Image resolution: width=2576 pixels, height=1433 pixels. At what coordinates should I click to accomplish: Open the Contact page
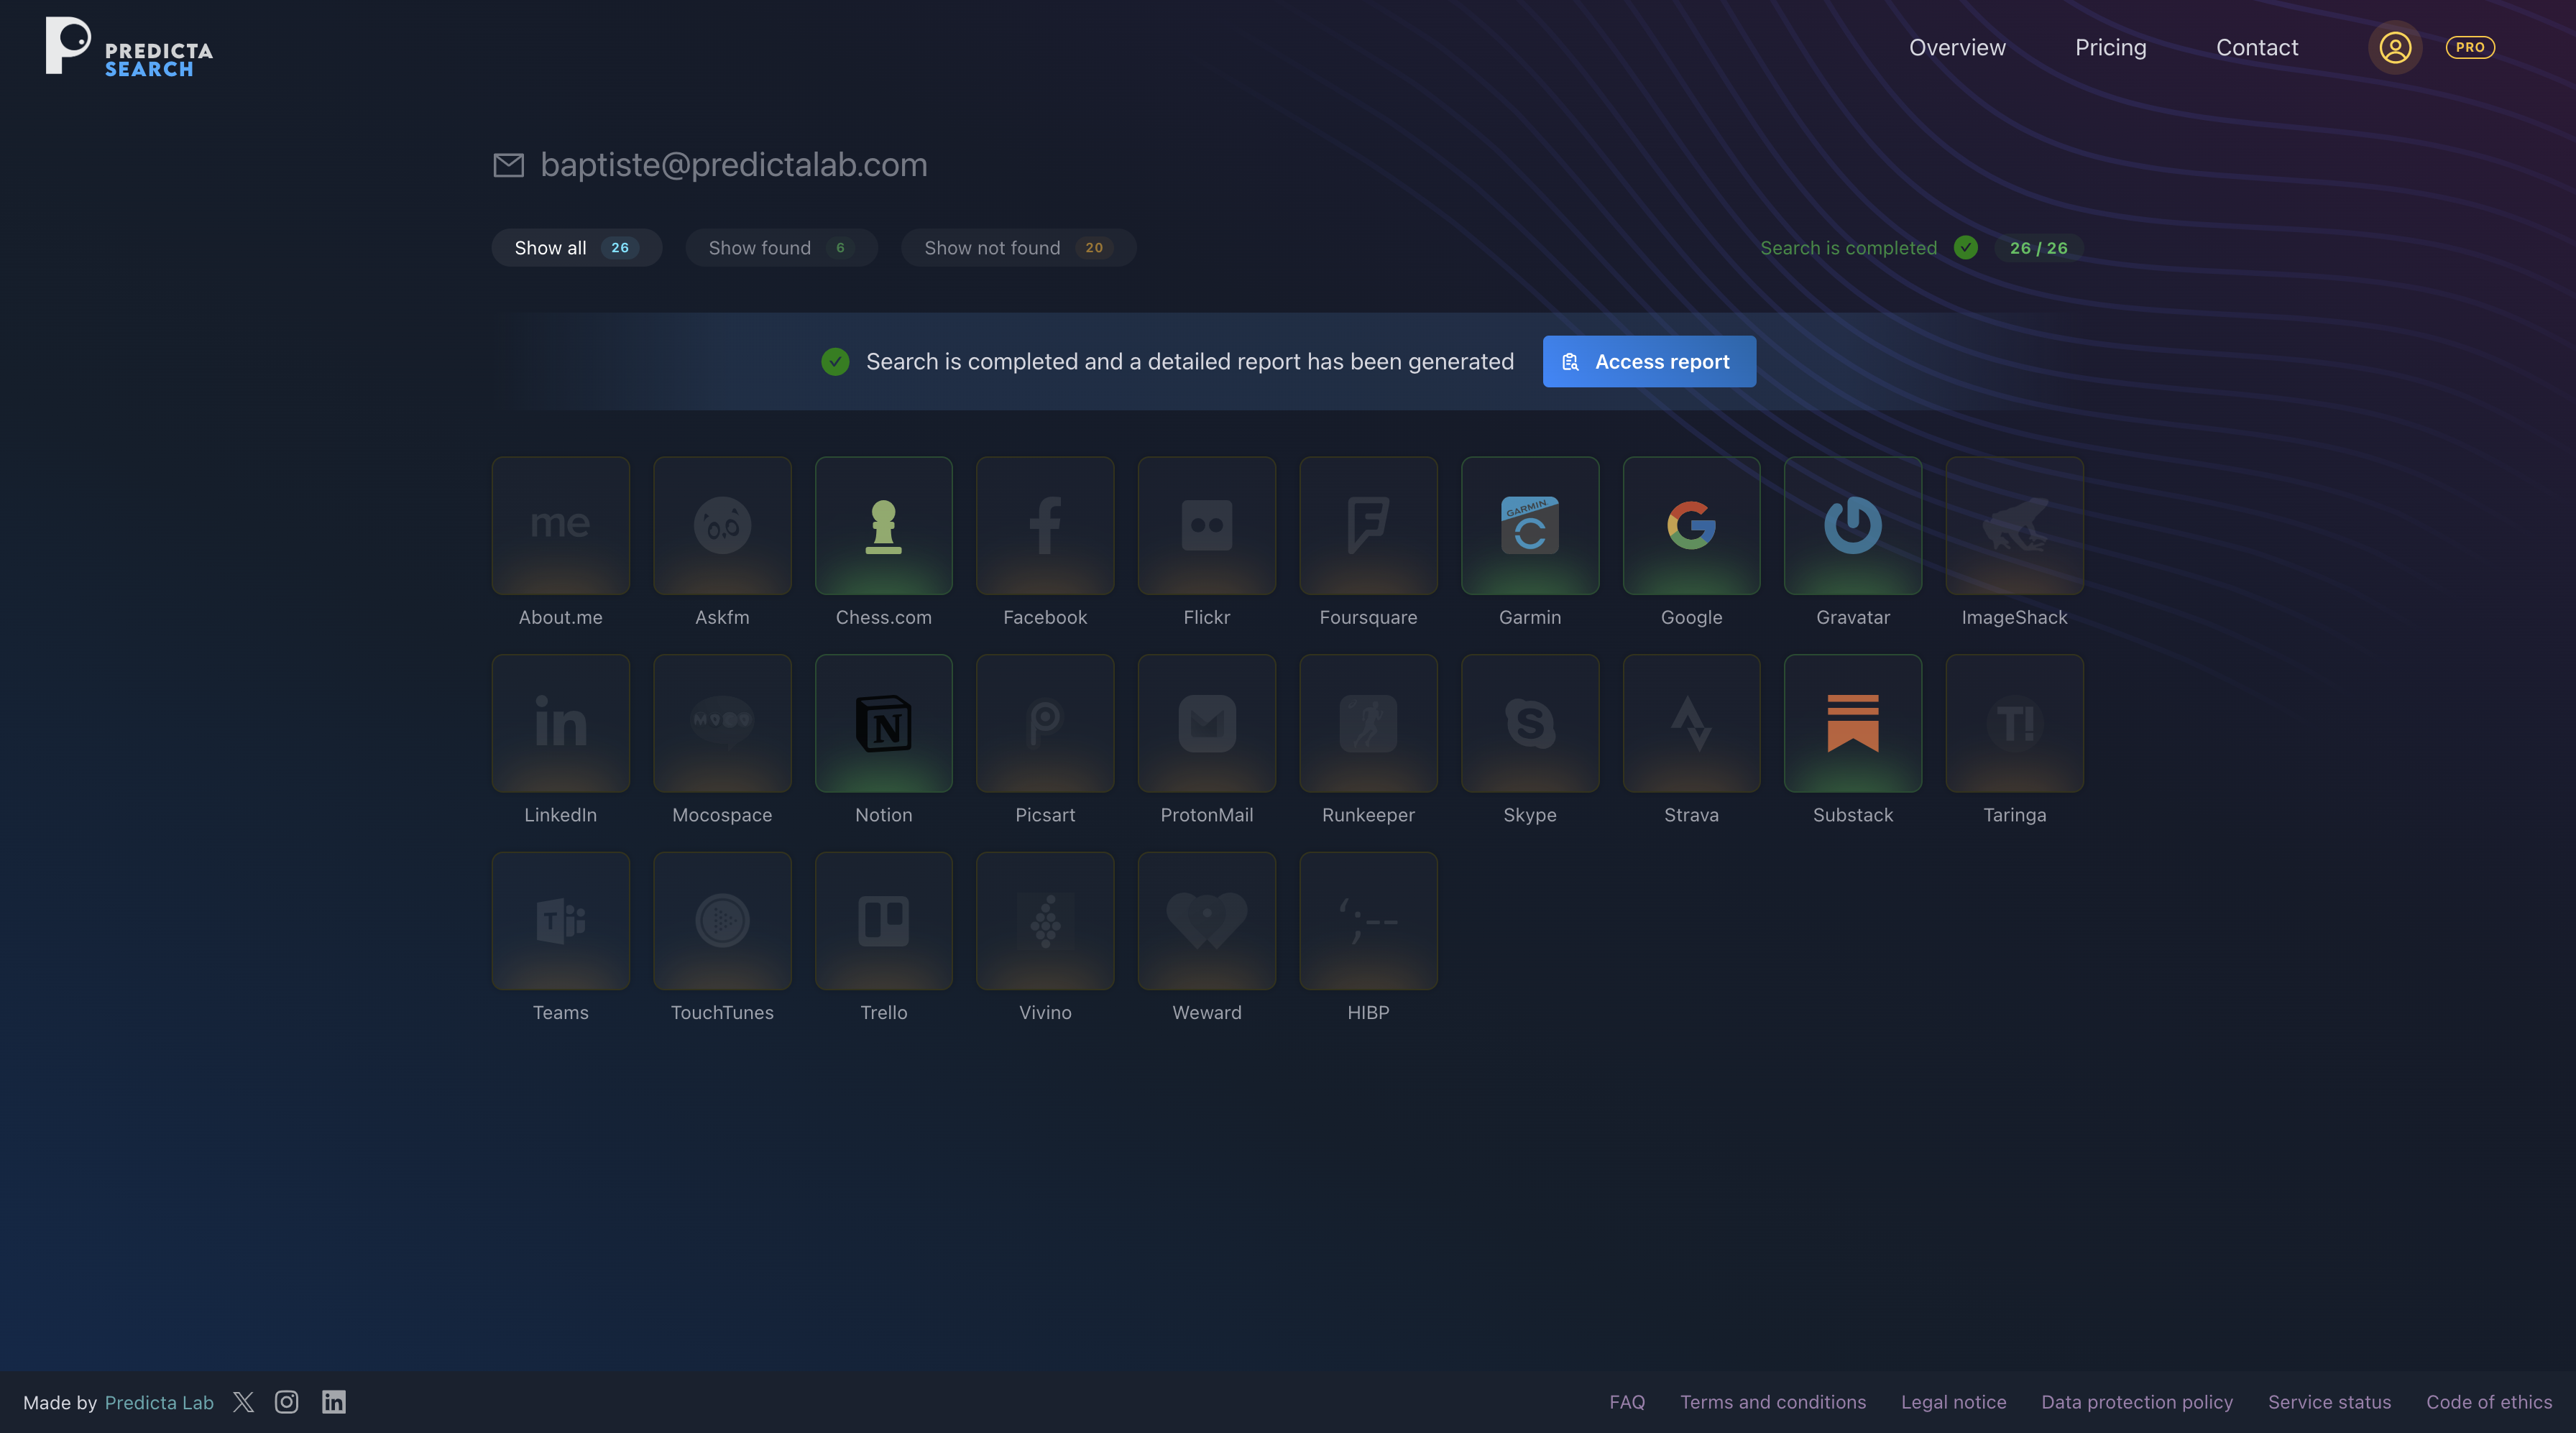pos(2257,47)
